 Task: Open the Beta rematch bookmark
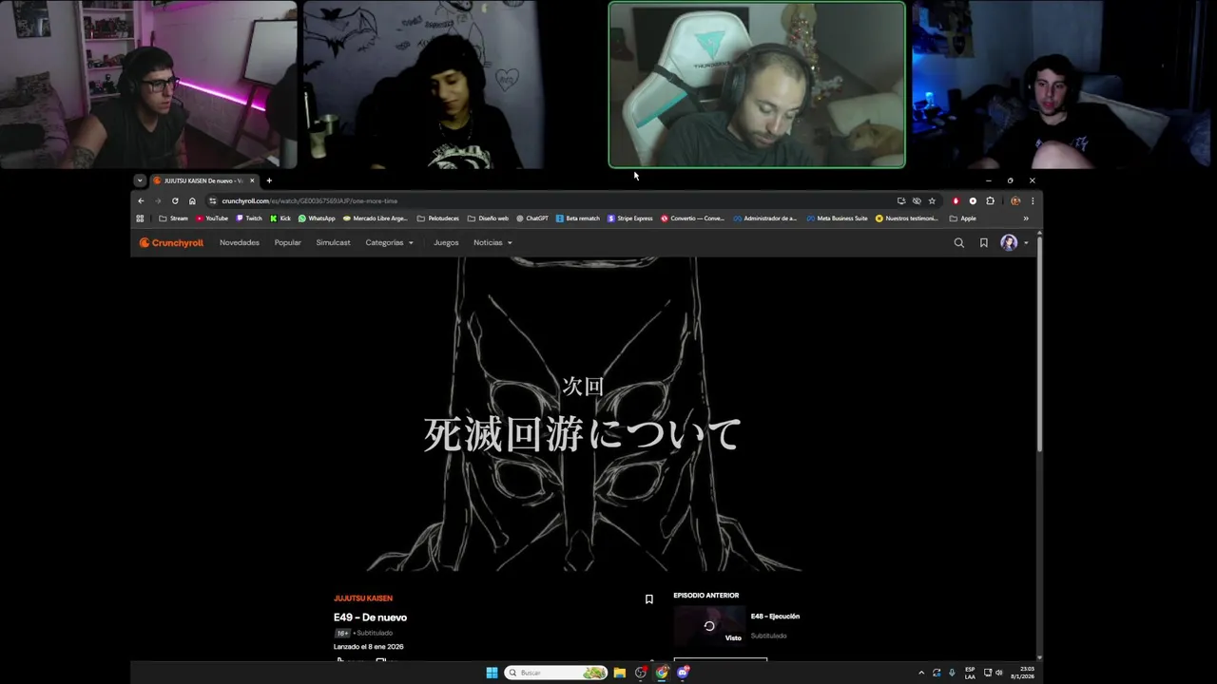click(x=578, y=218)
